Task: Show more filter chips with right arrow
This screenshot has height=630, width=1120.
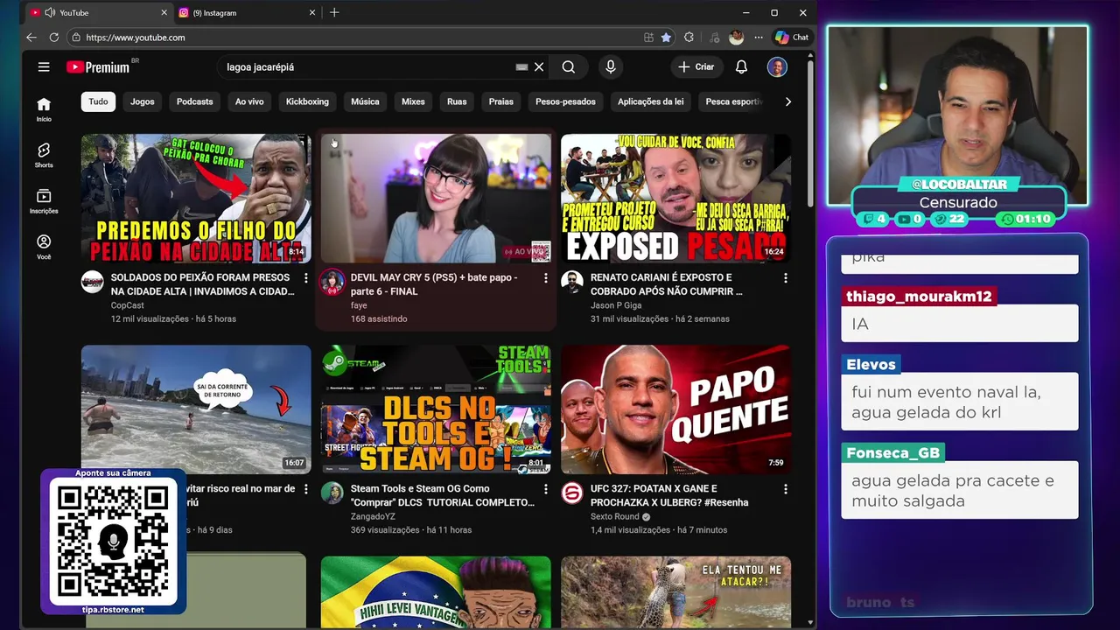Action: pyautogui.click(x=787, y=102)
